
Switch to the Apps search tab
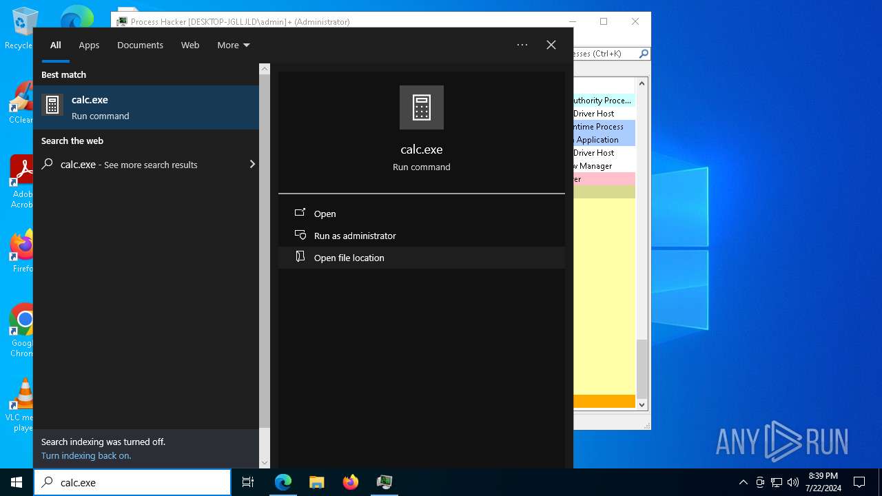coord(89,45)
